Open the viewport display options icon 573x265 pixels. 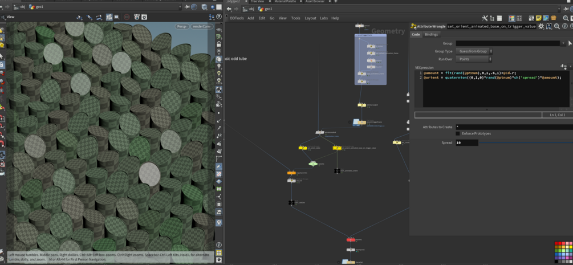pyautogui.click(x=144, y=17)
